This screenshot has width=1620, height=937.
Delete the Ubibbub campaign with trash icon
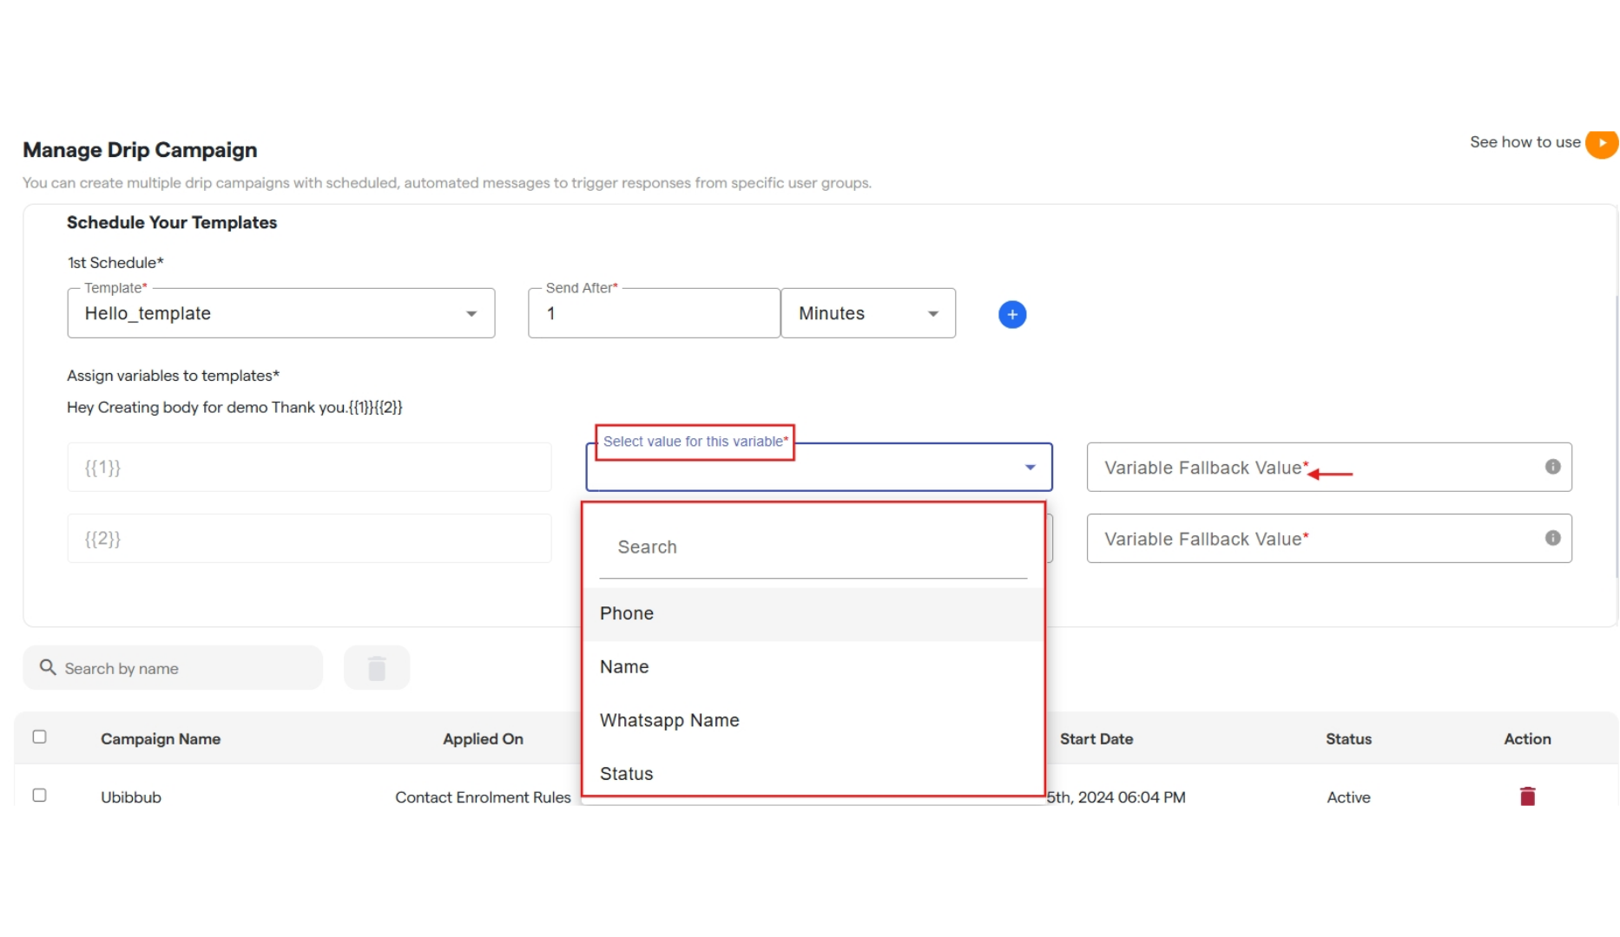click(x=1528, y=796)
